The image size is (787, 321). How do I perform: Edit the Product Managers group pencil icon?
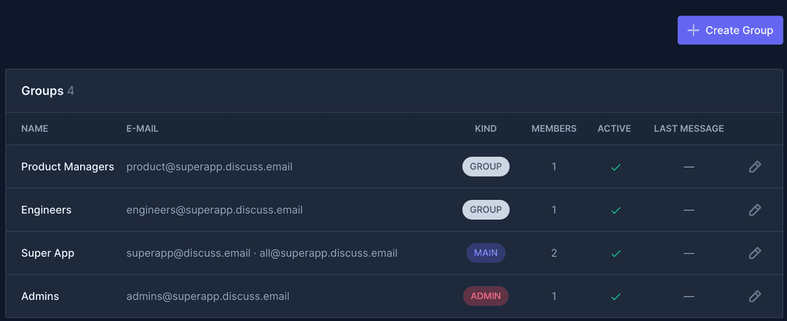(755, 167)
